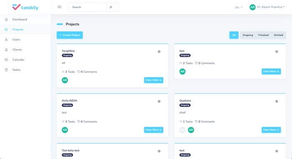This screenshot has width=292, height=159.
Task: Click 'ad' description on Yangiliklar card
Action: pyautogui.click(x=63, y=63)
